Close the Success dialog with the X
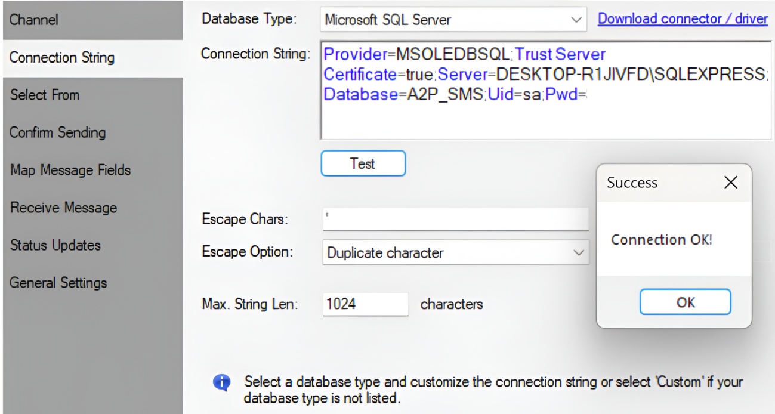This screenshot has width=775, height=414. 731,183
